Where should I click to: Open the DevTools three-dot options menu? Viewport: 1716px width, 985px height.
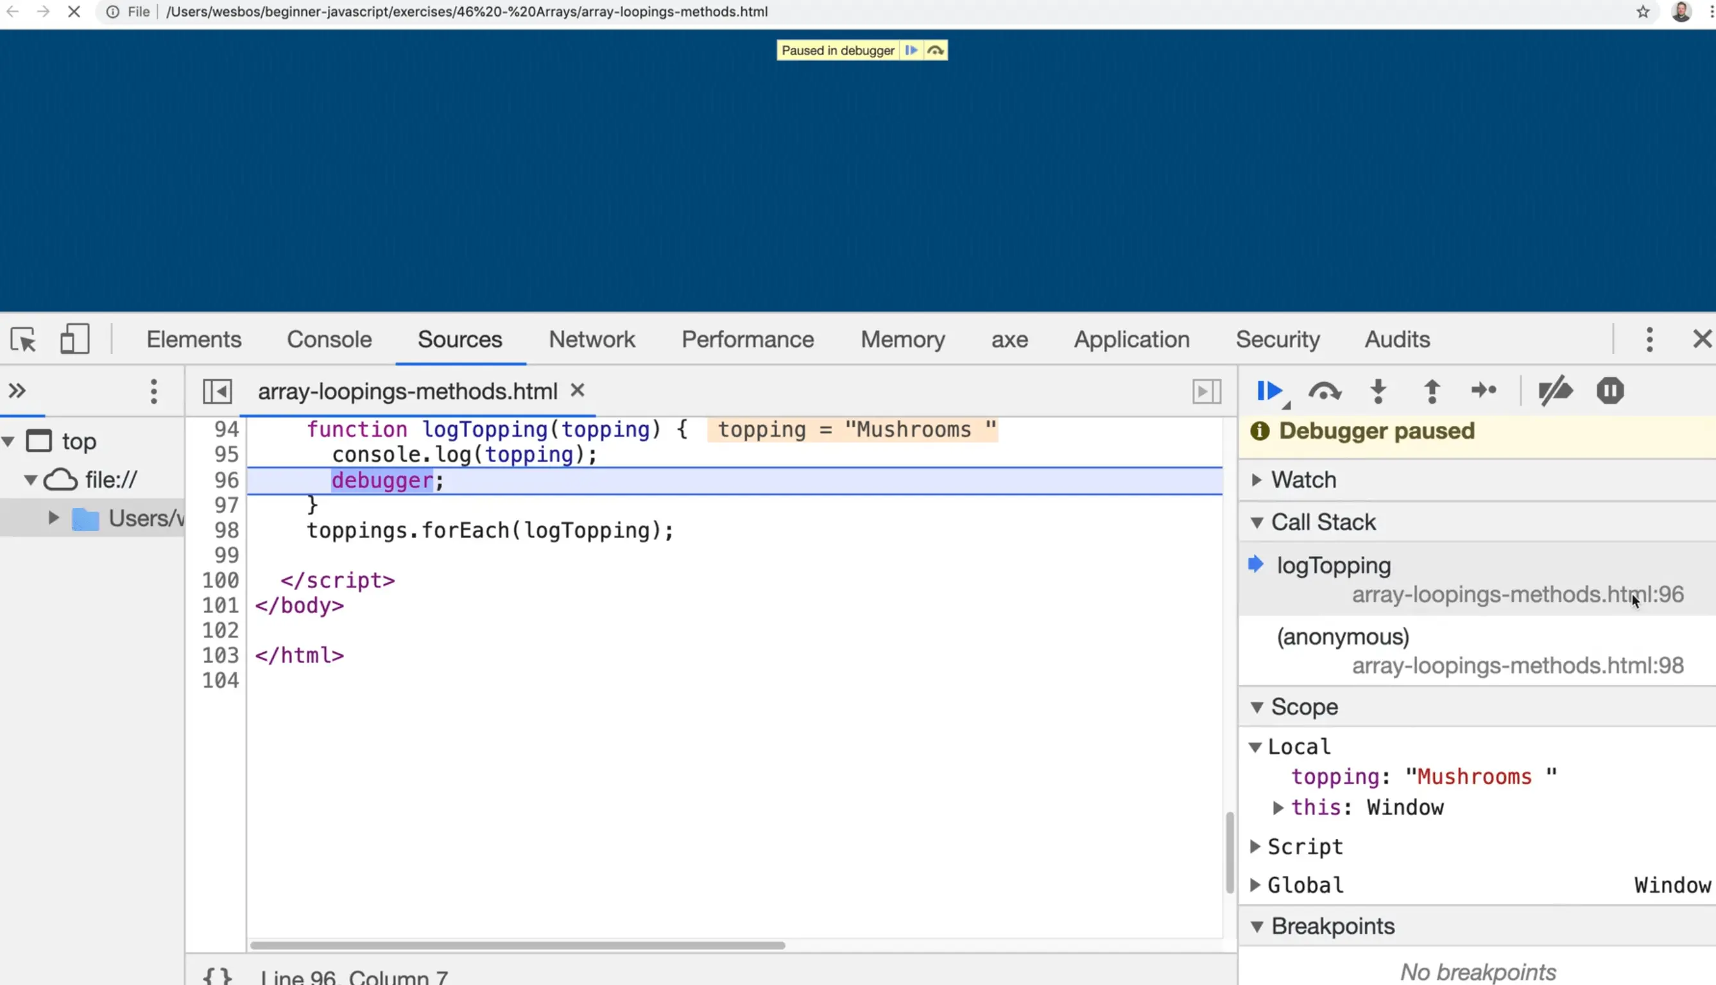(x=1650, y=340)
